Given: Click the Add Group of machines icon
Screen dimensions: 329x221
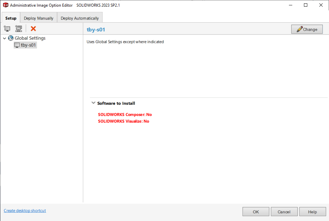Looking at the screenshot, I should pos(19,29).
